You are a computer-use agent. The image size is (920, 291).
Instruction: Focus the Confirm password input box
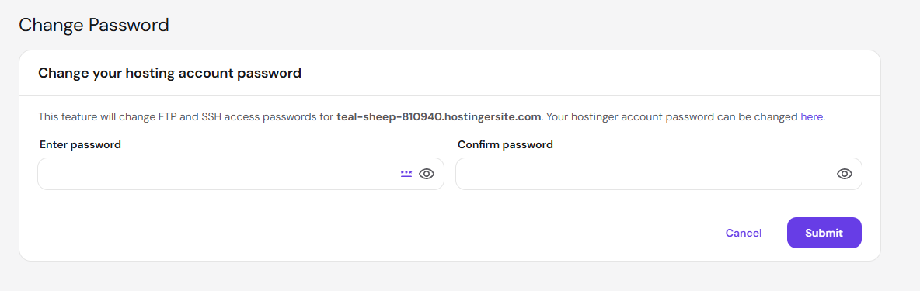(x=658, y=174)
